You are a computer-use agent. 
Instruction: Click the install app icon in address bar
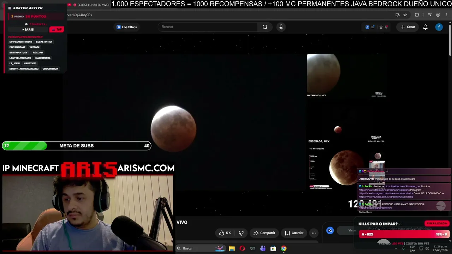pyautogui.click(x=398, y=15)
